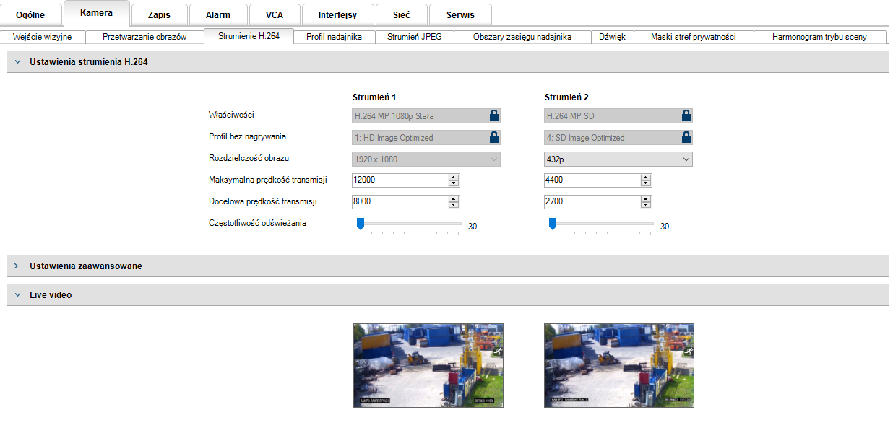This screenshot has width=893, height=433.
Task: Click the 'H.264 MP 1080p Stała' properties field
Action: [426, 115]
